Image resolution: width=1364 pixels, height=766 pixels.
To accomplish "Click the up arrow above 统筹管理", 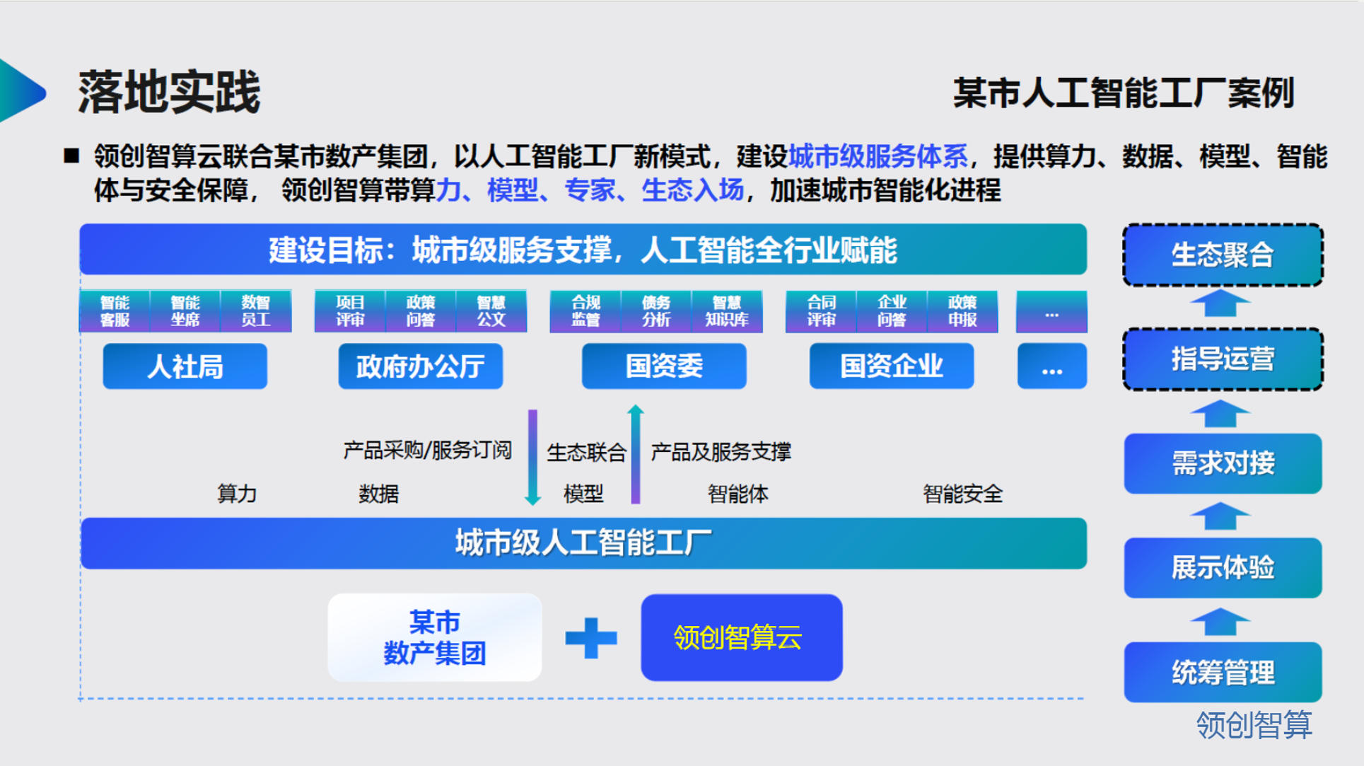I will 1220,622.
